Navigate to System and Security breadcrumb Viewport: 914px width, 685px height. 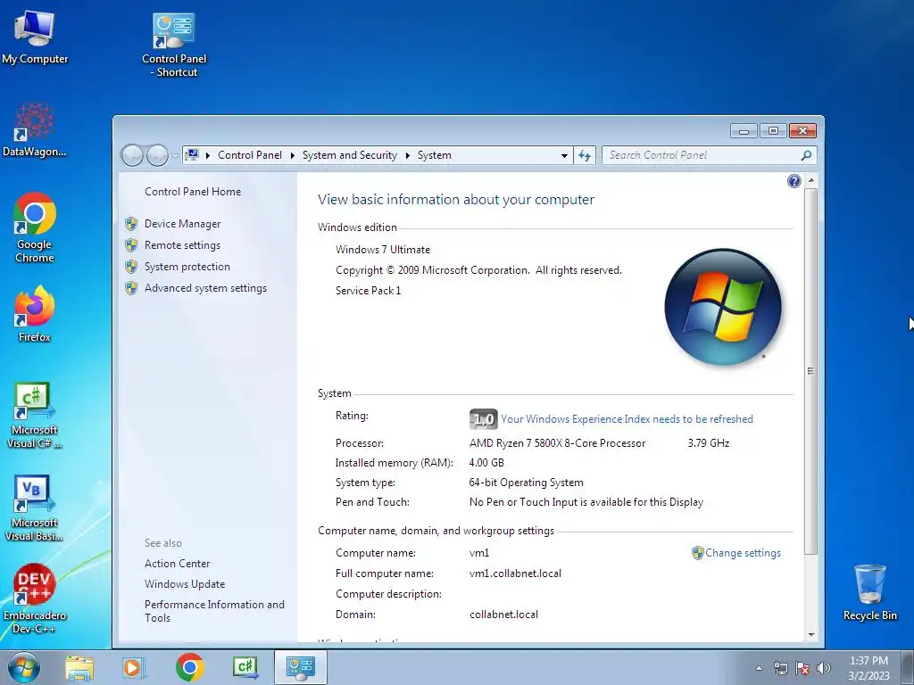349,155
